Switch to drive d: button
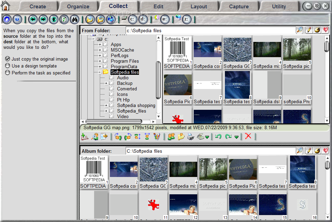 click(x=143, y=19)
